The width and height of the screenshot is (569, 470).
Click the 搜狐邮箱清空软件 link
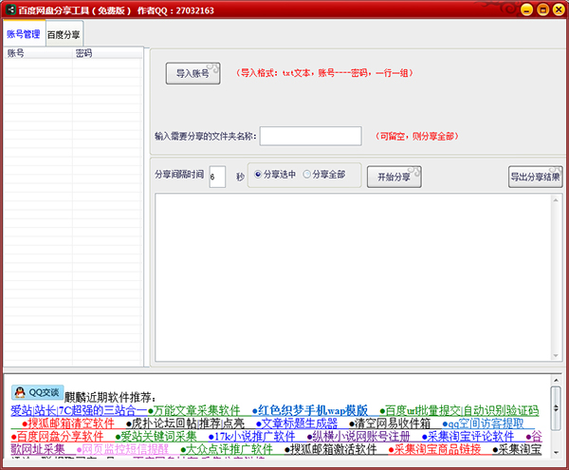pos(70,423)
